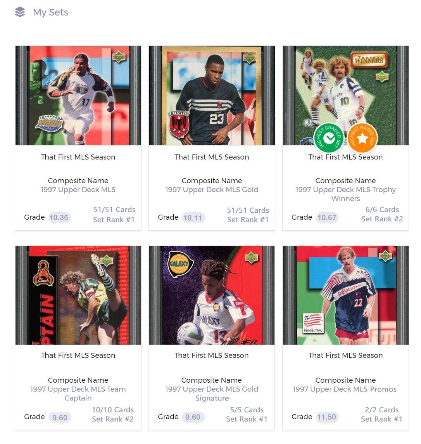Click the 10.35 grade badge

tap(59, 217)
